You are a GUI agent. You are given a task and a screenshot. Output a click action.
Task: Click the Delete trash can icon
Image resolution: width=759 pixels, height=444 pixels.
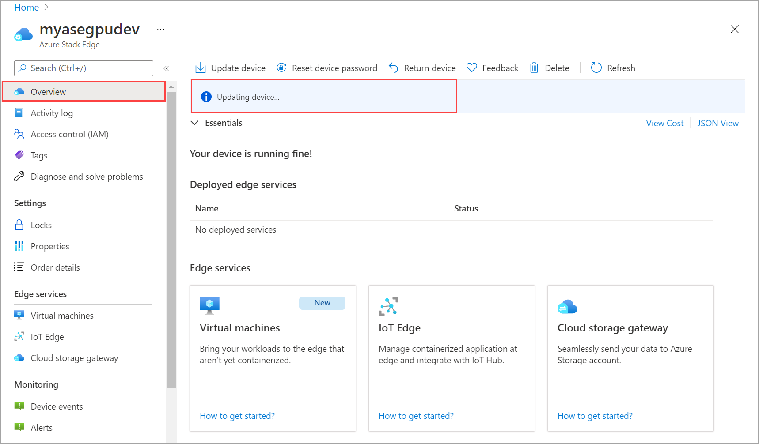click(534, 68)
